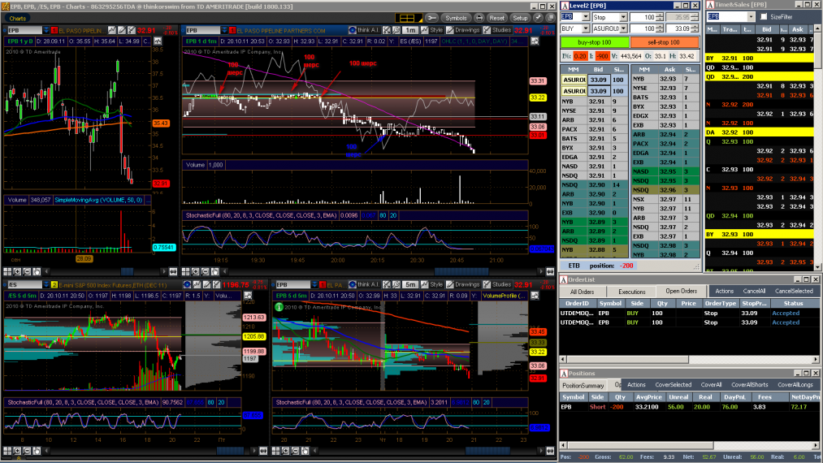The image size is (823, 463).
Task: Switch to Executions tab in OrderList
Action: (x=632, y=292)
